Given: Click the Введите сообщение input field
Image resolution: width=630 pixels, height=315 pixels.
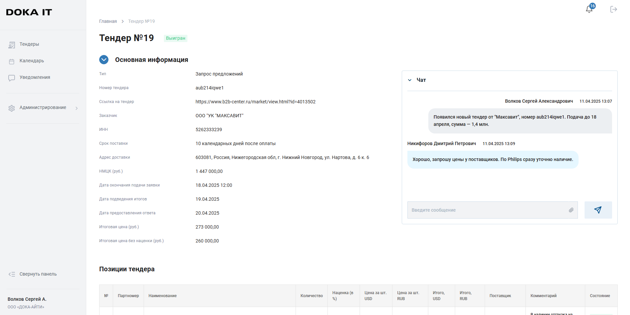Looking at the screenshot, I should [x=488, y=210].
